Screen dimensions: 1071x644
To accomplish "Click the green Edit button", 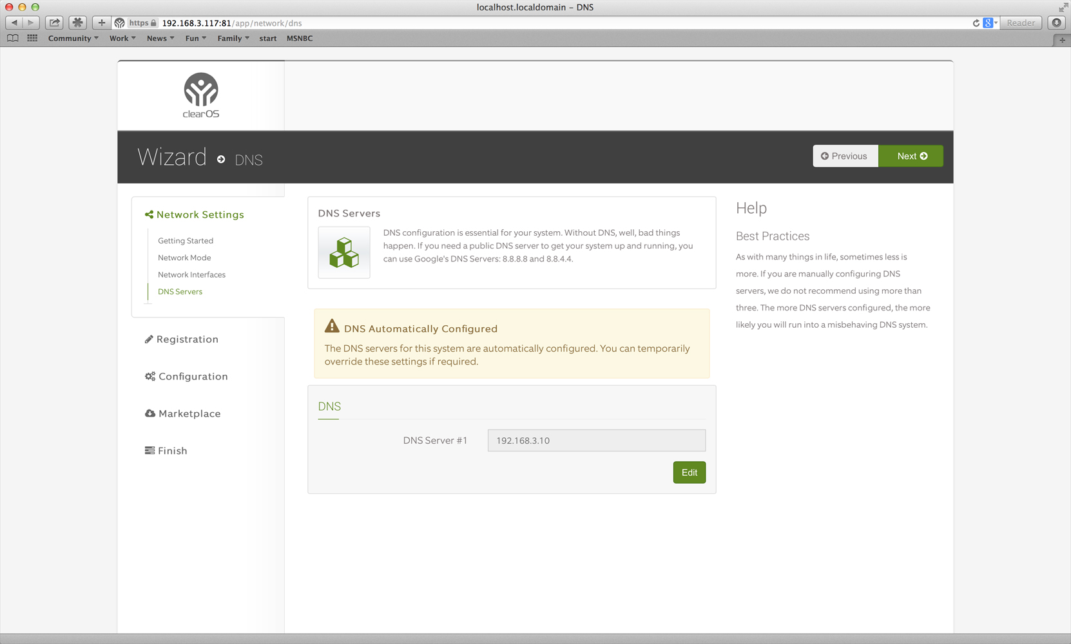I will coord(690,473).
